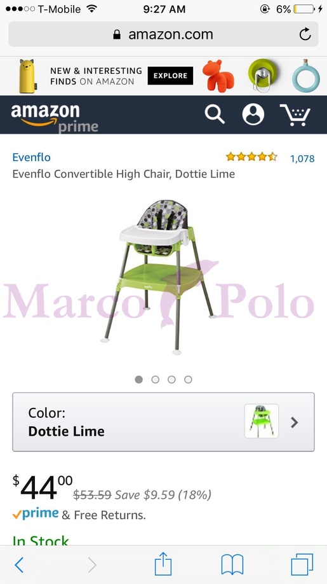Open the 1,078 reviews link
This screenshot has height=584, width=327.
[x=302, y=158]
